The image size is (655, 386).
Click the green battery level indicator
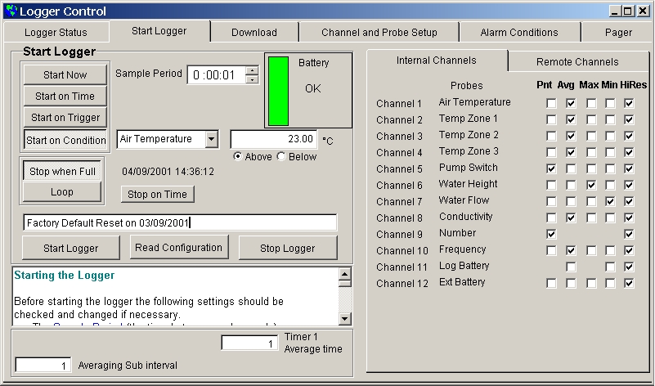click(278, 91)
